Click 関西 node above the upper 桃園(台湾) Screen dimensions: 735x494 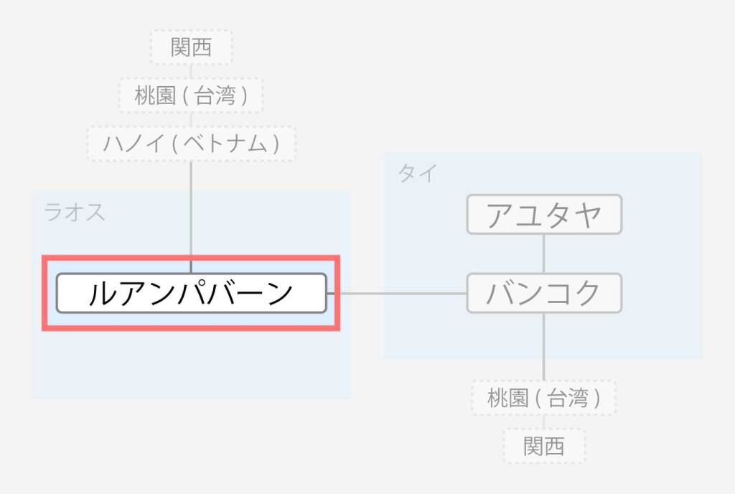(191, 47)
